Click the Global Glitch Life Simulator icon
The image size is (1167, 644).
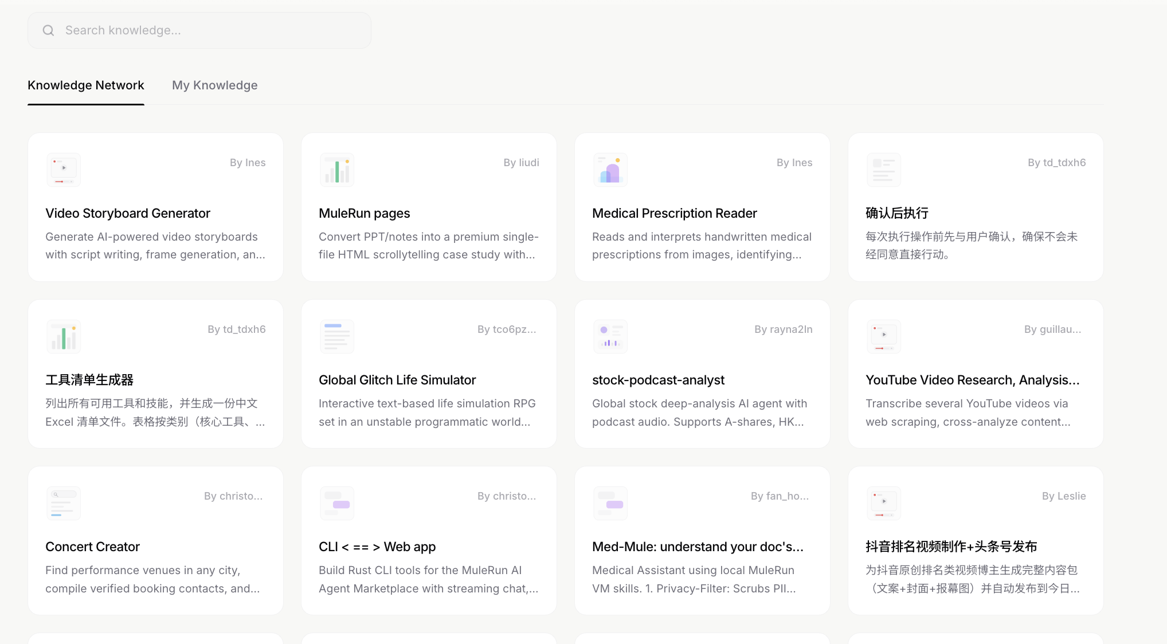click(x=337, y=337)
